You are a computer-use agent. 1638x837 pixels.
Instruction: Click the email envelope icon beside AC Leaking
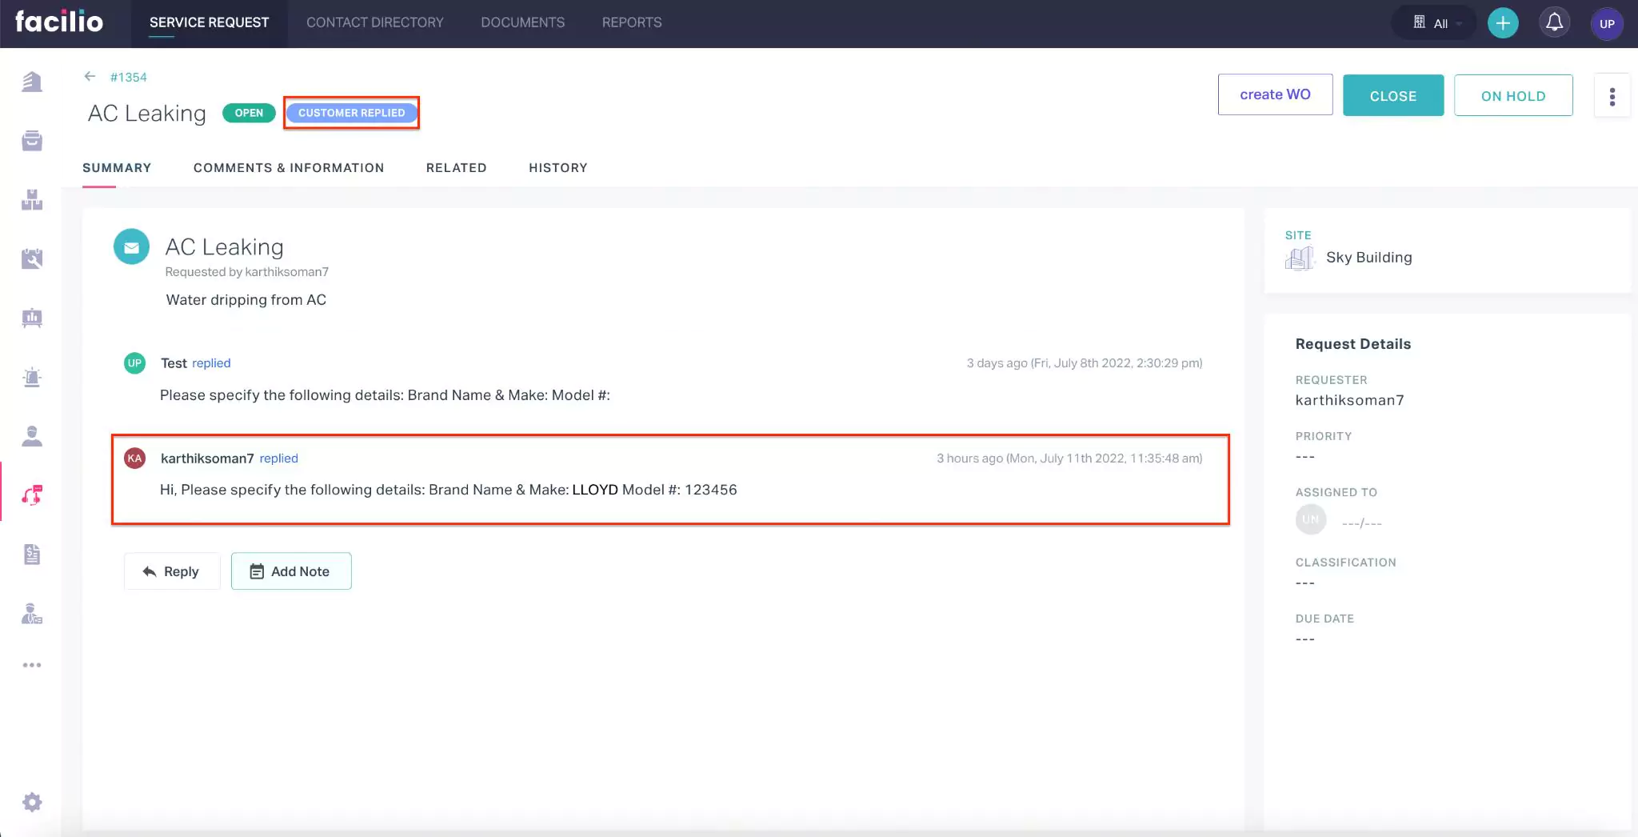131,247
